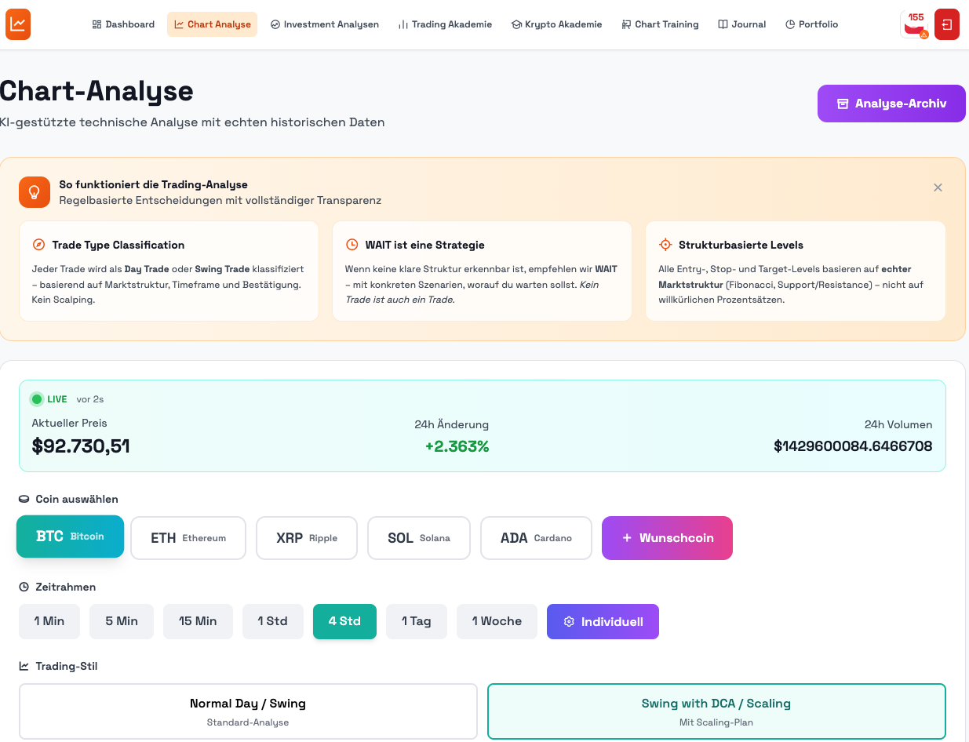
Task: Click the crosshair icon beside Strukturbasierte Levels
Action: coord(665,245)
